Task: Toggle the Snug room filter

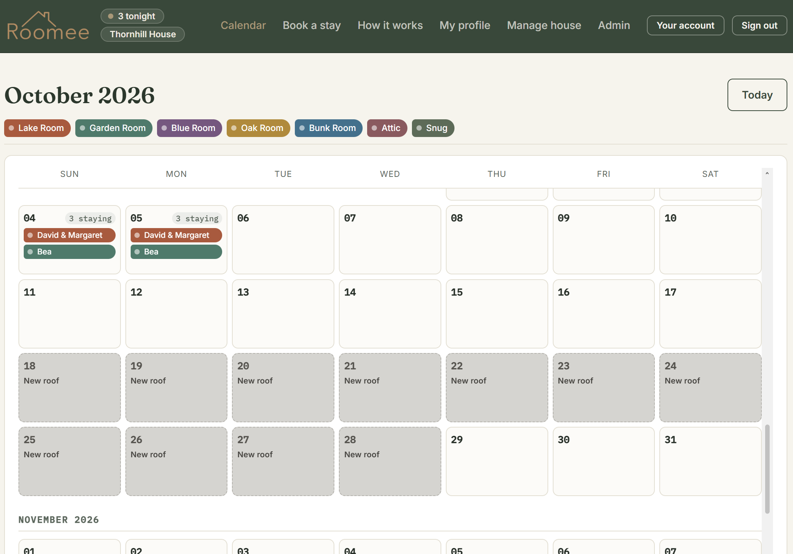Action: click(x=433, y=128)
